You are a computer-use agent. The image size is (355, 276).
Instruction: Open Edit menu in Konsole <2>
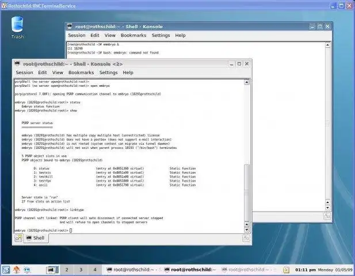click(43, 72)
